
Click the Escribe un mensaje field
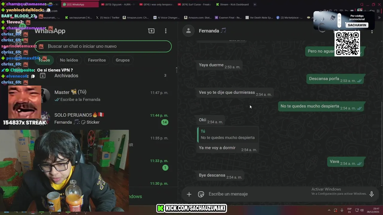(x=257, y=194)
